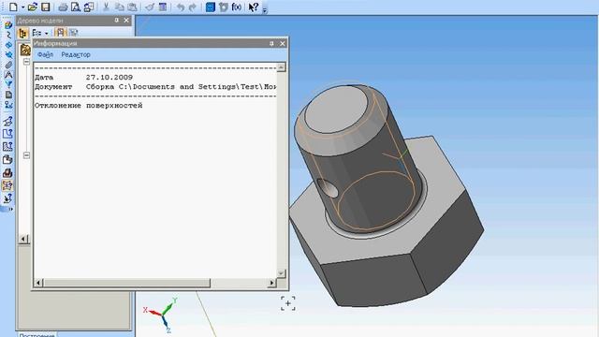Select the Specification document tool
Viewport: 599px width, 337px height.
[8, 95]
